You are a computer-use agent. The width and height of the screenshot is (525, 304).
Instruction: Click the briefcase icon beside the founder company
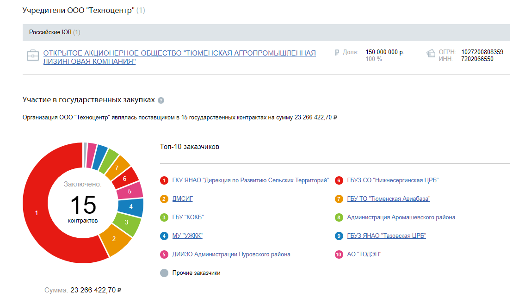click(32, 55)
